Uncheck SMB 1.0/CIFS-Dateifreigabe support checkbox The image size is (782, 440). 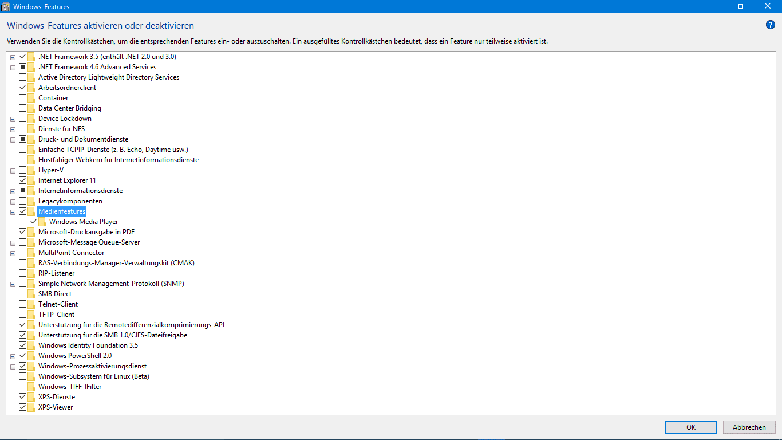point(23,335)
